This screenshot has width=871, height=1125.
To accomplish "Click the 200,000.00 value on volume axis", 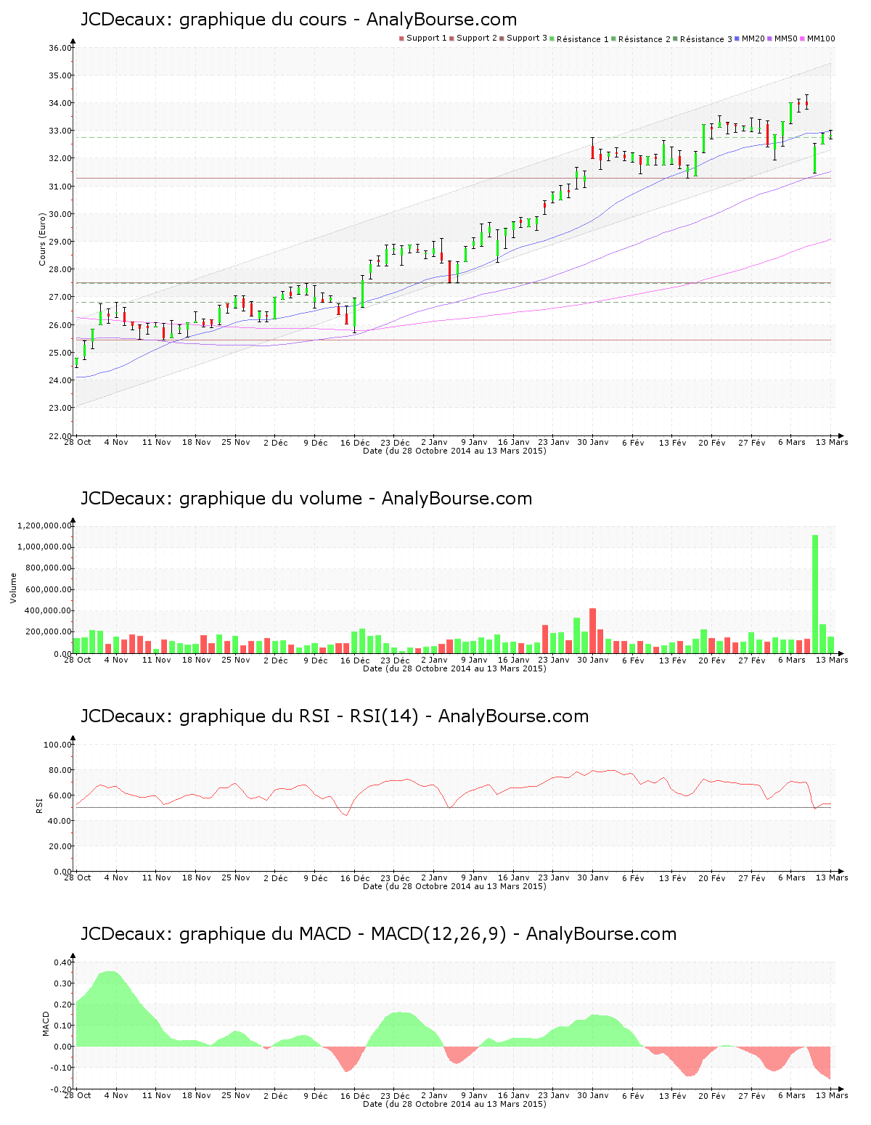I will pyautogui.click(x=47, y=633).
